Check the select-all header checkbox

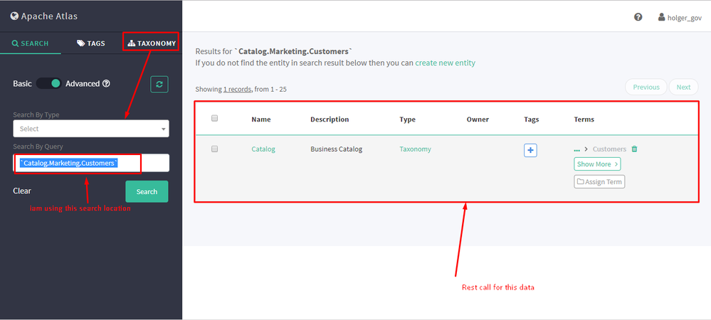click(x=214, y=119)
